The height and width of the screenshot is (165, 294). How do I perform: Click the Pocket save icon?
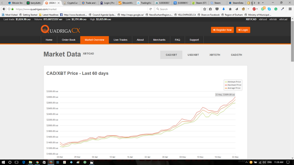point(217,9)
